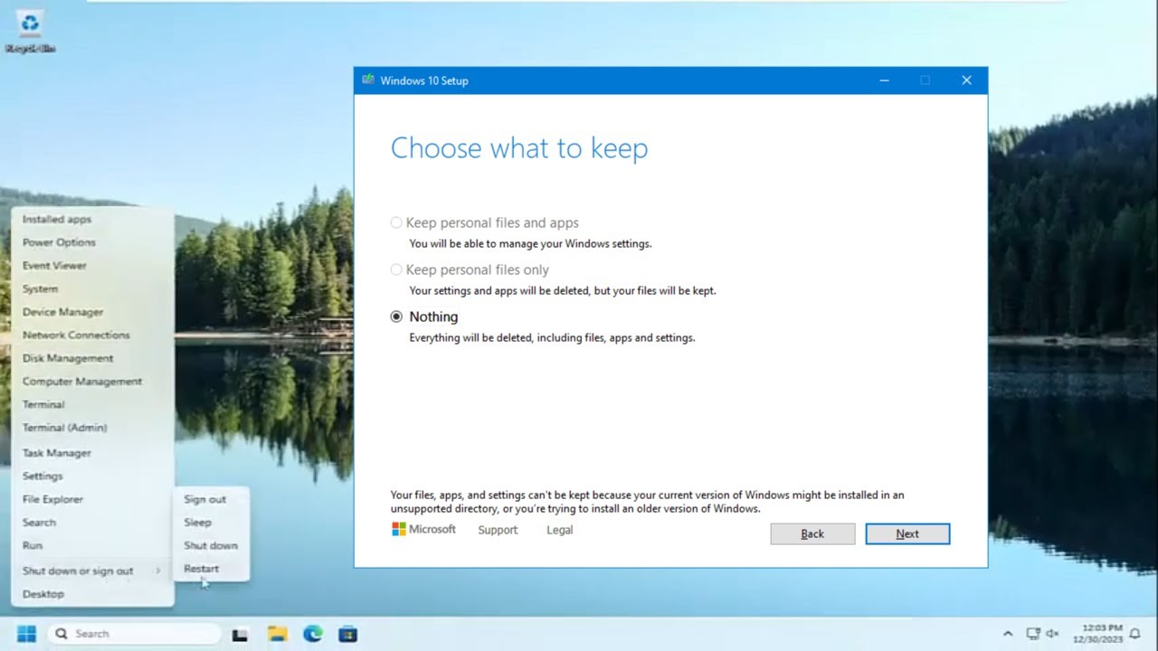Click the network icon in the tray
Screen dimensions: 1158x651
pos(1033,634)
